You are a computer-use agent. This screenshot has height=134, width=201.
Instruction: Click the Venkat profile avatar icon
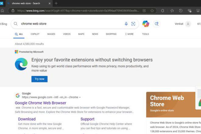188,24
